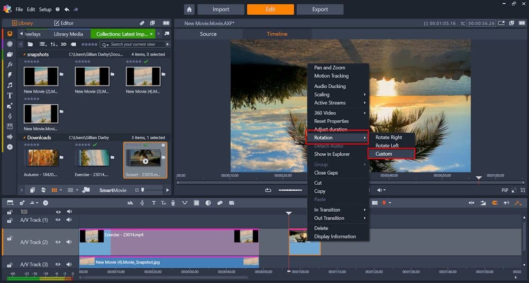Expand the Scaling submenu arrow

(x=364, y=95)
